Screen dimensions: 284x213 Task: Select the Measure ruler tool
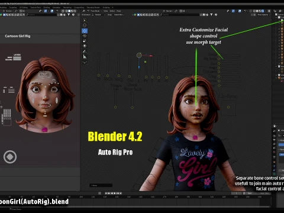[x=85, y=57]
